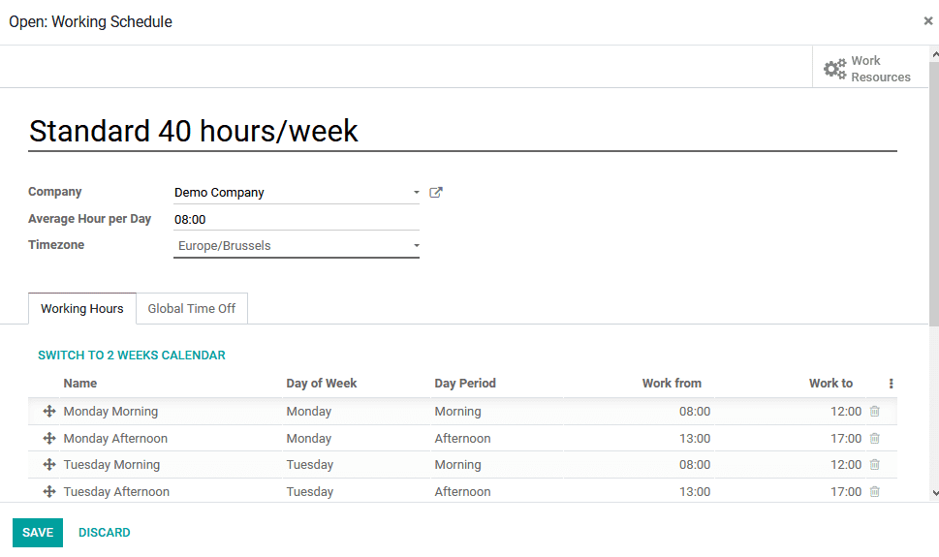
Task: Switch to 2 weeks calendar
Action: point(132,356)
